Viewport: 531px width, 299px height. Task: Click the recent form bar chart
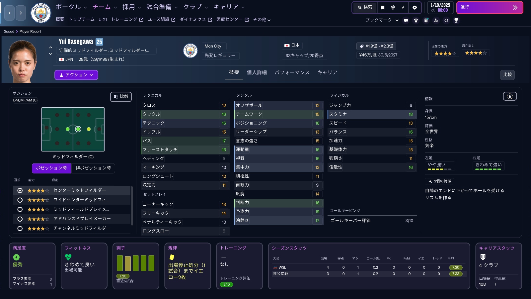click(x=135, y=262)
